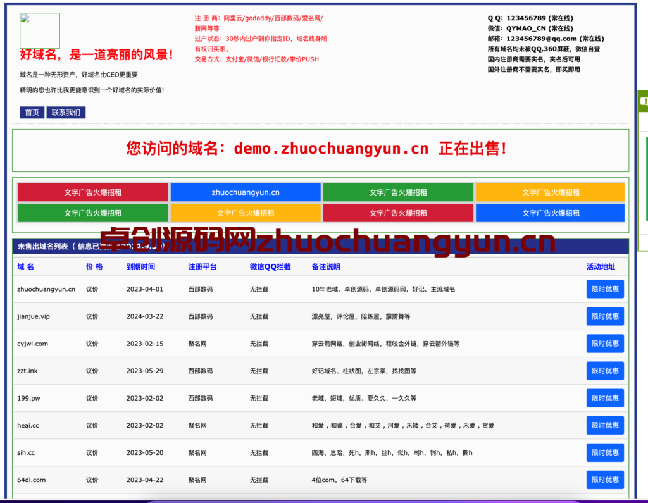Select domain 199.pw in the table
Viewport: 648px width, 503px height.
coord(28,398)
